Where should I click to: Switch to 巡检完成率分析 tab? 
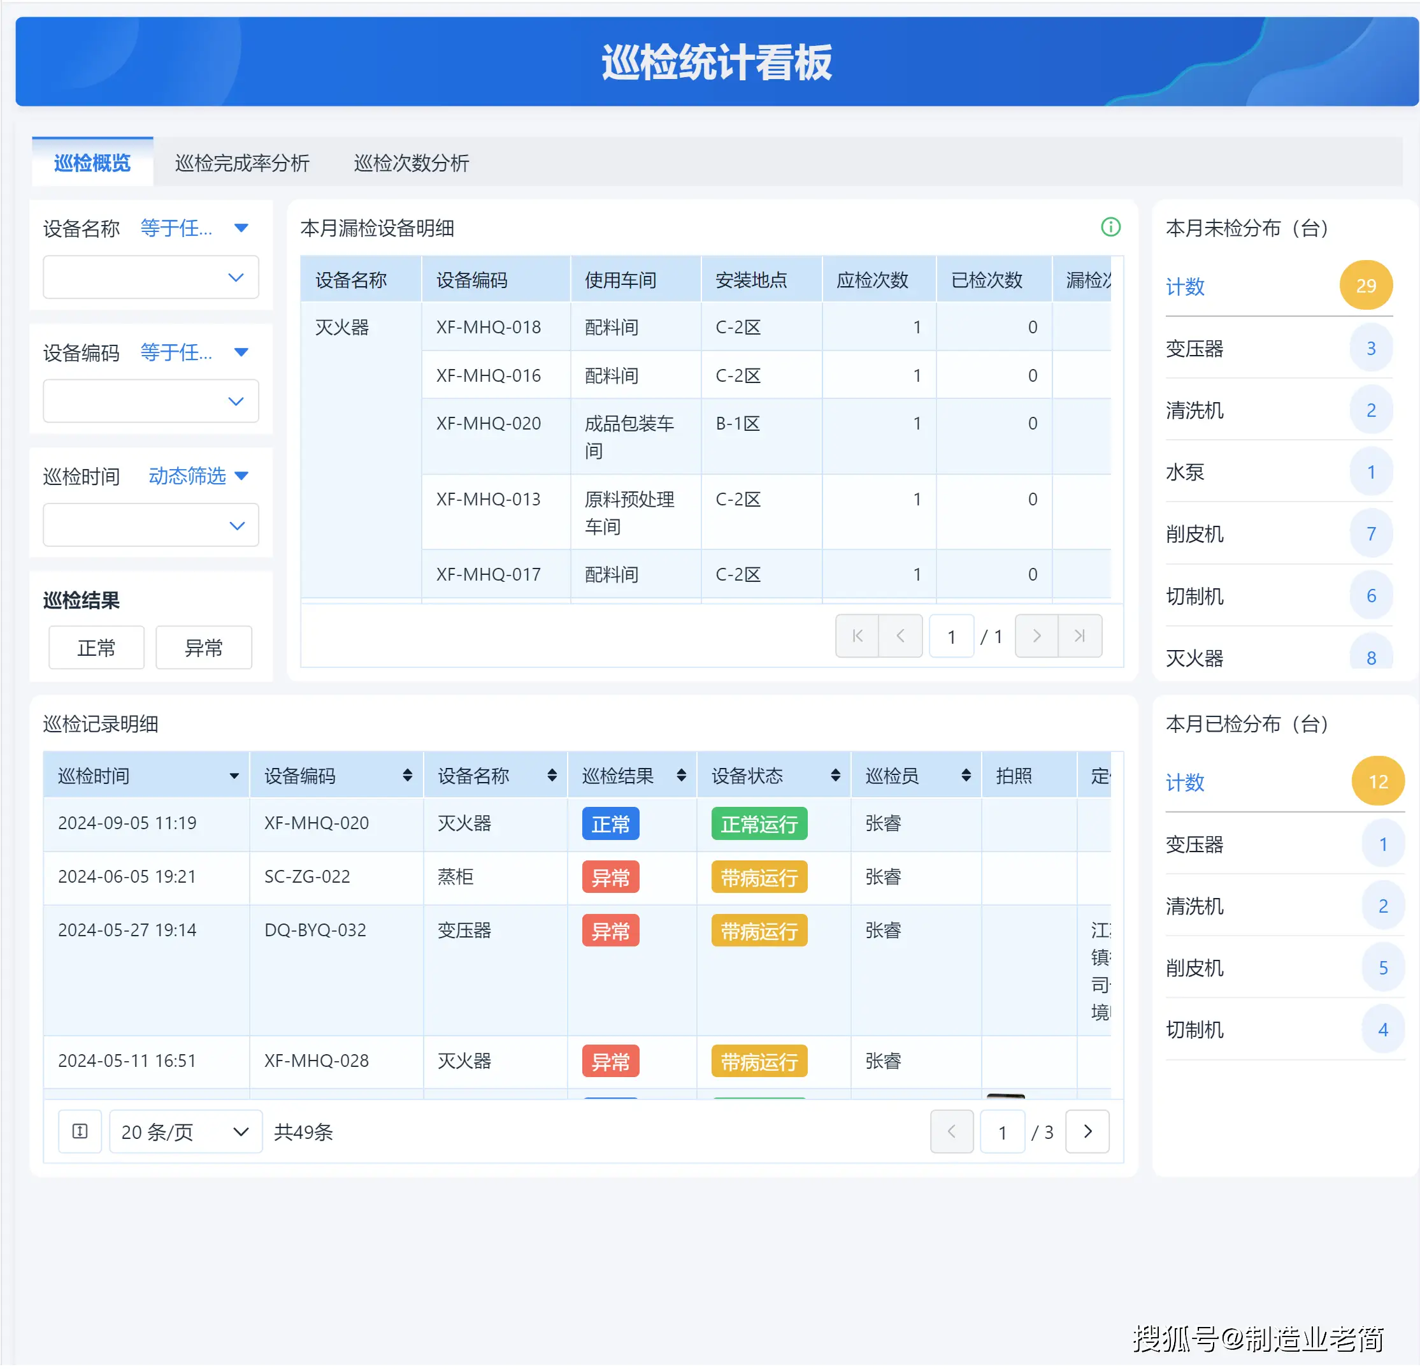click(243, 163)
